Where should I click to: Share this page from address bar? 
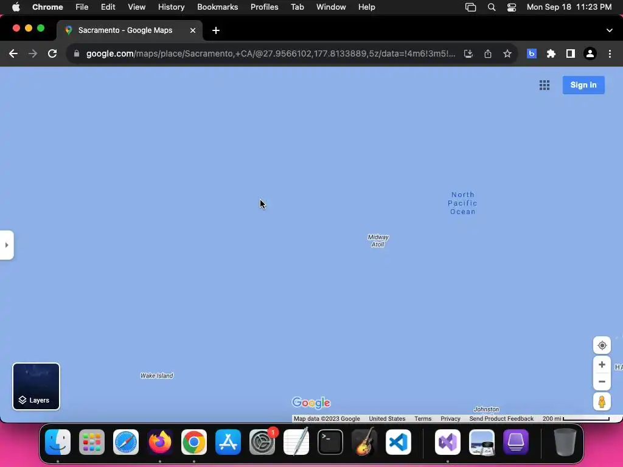(488, 54)
